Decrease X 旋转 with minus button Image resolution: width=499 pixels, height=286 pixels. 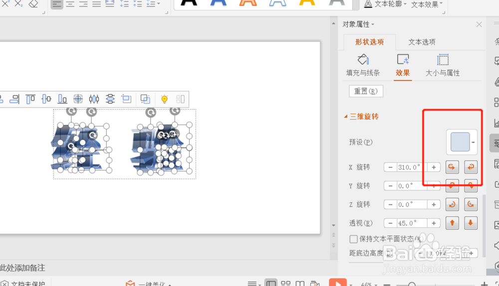click(391, 167)
